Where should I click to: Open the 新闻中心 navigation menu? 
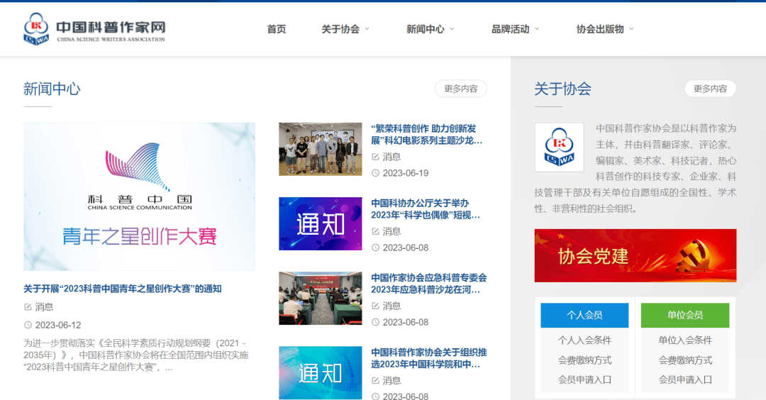(x=426, y=29)
